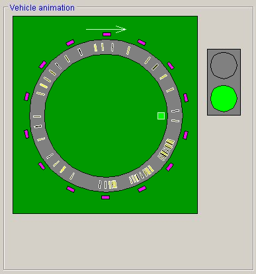The width and height of the screenshot is (256, 274).
Task: Click the green traffic light lamp
Action: (224, 98)
